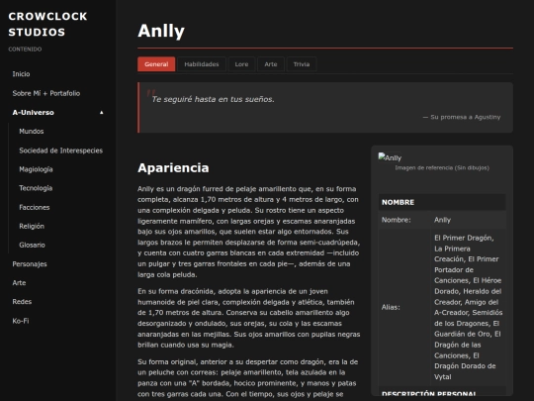The image size is (534, 401).
Task: Open the CrowClock Studios home logo
Action: click(x=47, y=24)
